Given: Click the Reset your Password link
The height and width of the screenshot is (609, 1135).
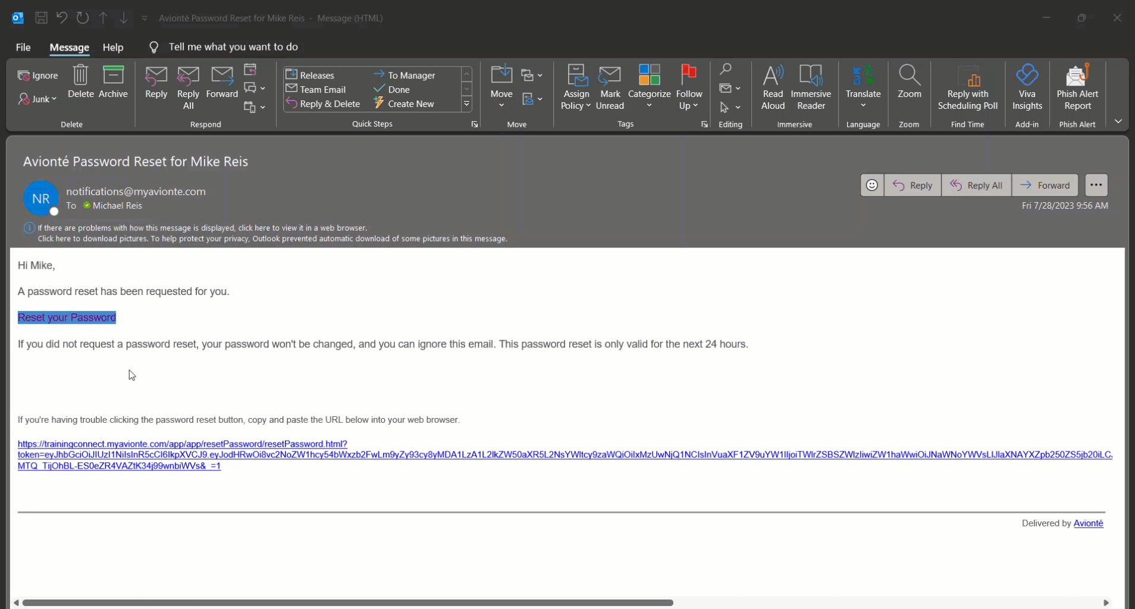Looking at the screenshot, I should [x=67, y=318].
